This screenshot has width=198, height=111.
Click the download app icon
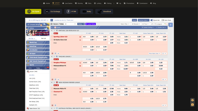192,105
